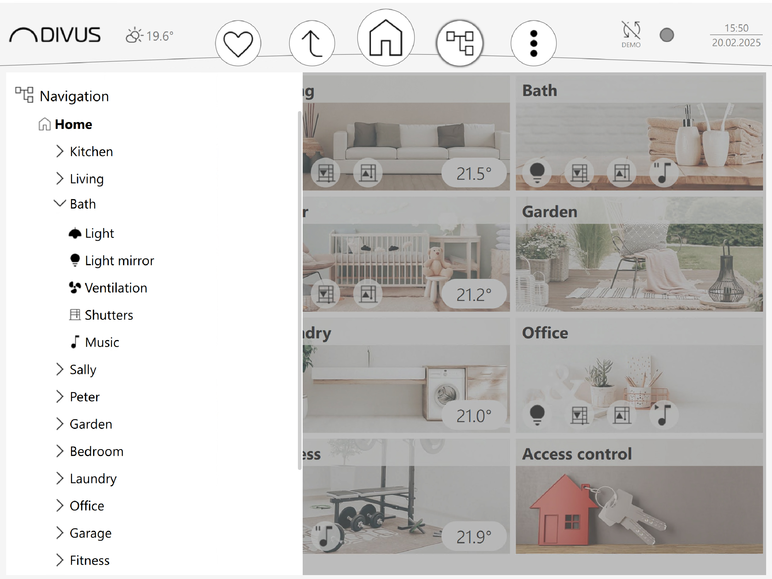Expand the Fitness tree node
This screenshot has width=772, height=579.
pos(60,560)
